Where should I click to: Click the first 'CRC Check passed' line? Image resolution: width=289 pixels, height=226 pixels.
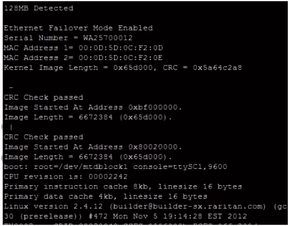click(x=43, y=97)
